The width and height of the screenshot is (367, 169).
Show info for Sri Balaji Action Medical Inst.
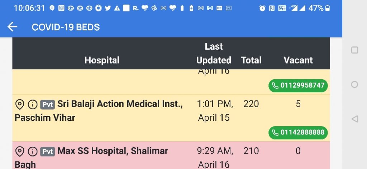pos(33,104)
